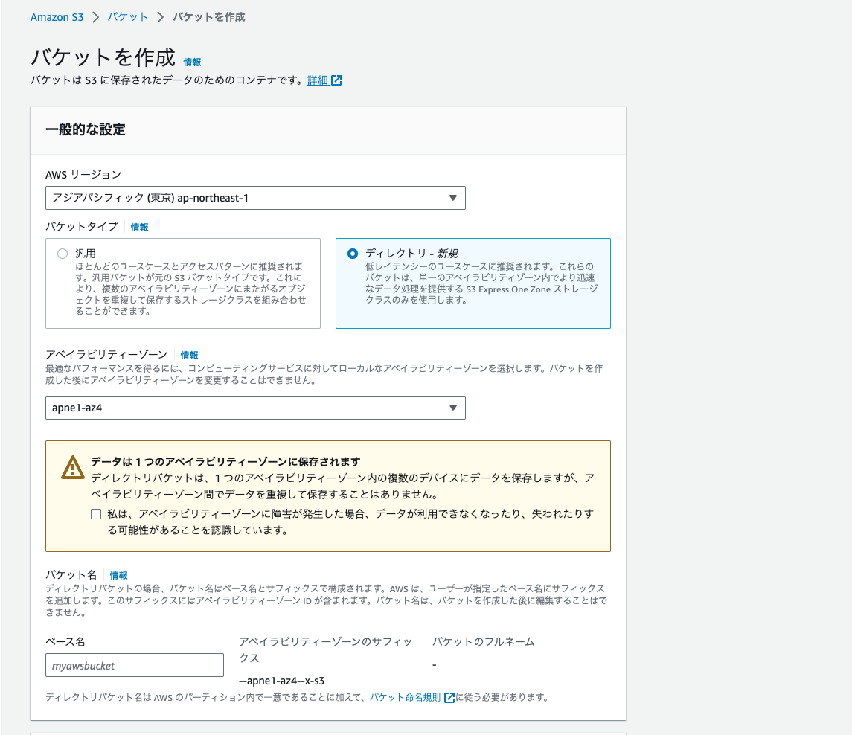
Task: Check the availability zone data loss acknowledgment
Action: [x=95, y=514]
